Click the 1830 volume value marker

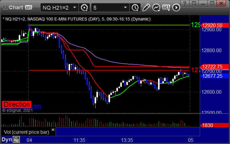[x=215, y=125]
